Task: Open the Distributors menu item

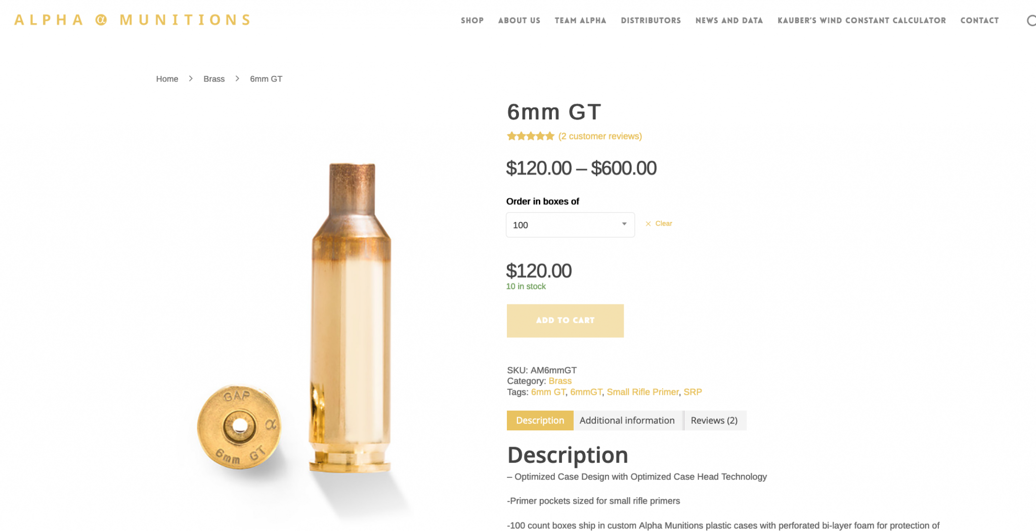Action: [x=651, y=21]
